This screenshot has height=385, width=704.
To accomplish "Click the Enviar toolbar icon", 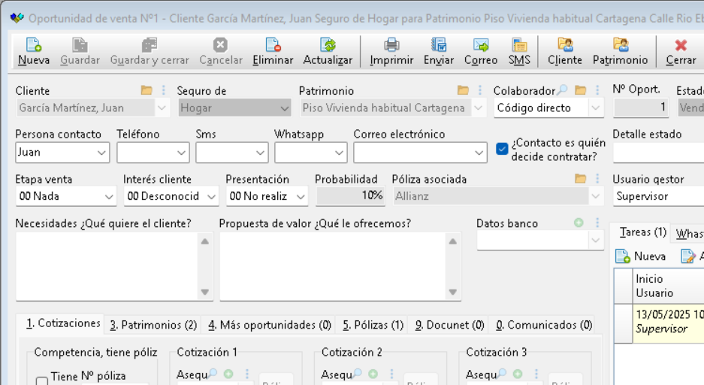I will click(x=438, y=46).
